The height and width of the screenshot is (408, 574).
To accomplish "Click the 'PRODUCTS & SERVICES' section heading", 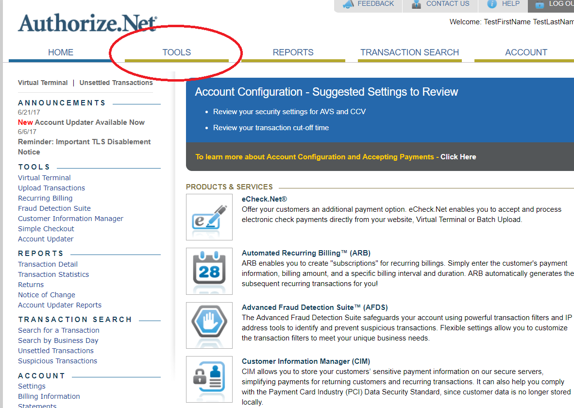I will click(229, 187).
